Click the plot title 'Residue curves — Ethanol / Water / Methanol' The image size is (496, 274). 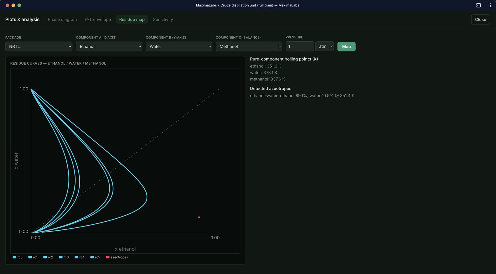click(x=58, y=63)
